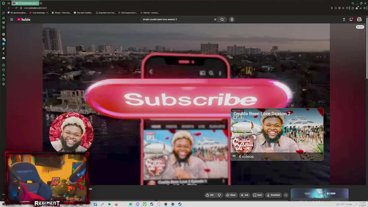368x207 pixels.
Task: Go forward in browser history
Action: pyautogui.click(x=12, y=8)
